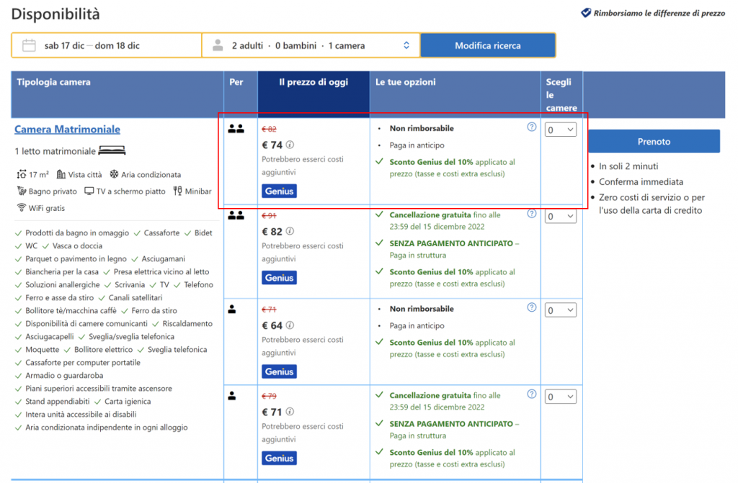Open room quantity dropdown for € 64 offer

(x=560, y=310)
